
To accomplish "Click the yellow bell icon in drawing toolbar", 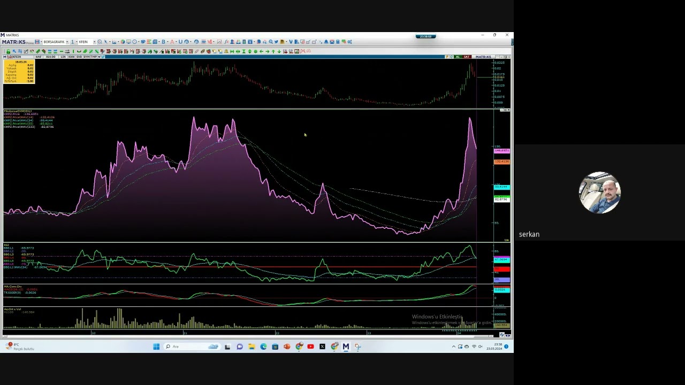I will tap(226, 51).
